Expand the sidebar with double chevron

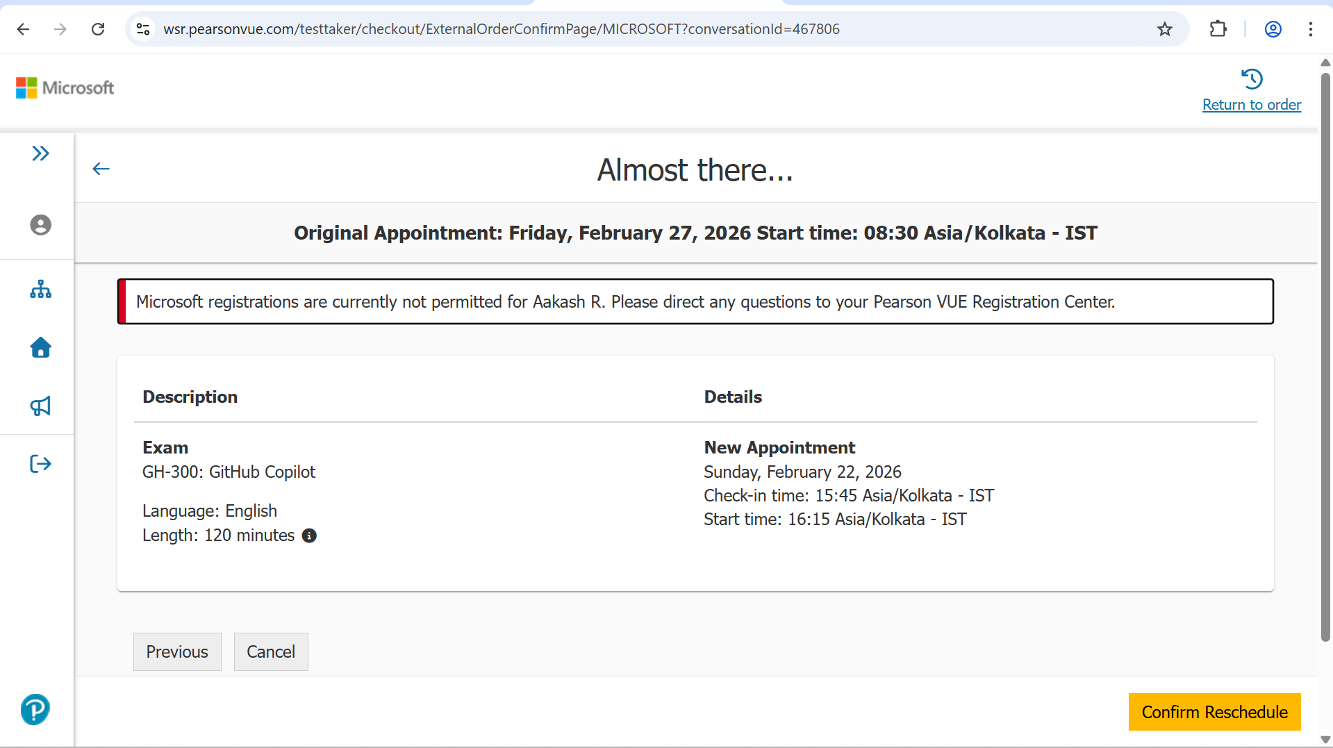tap(40, 153)
